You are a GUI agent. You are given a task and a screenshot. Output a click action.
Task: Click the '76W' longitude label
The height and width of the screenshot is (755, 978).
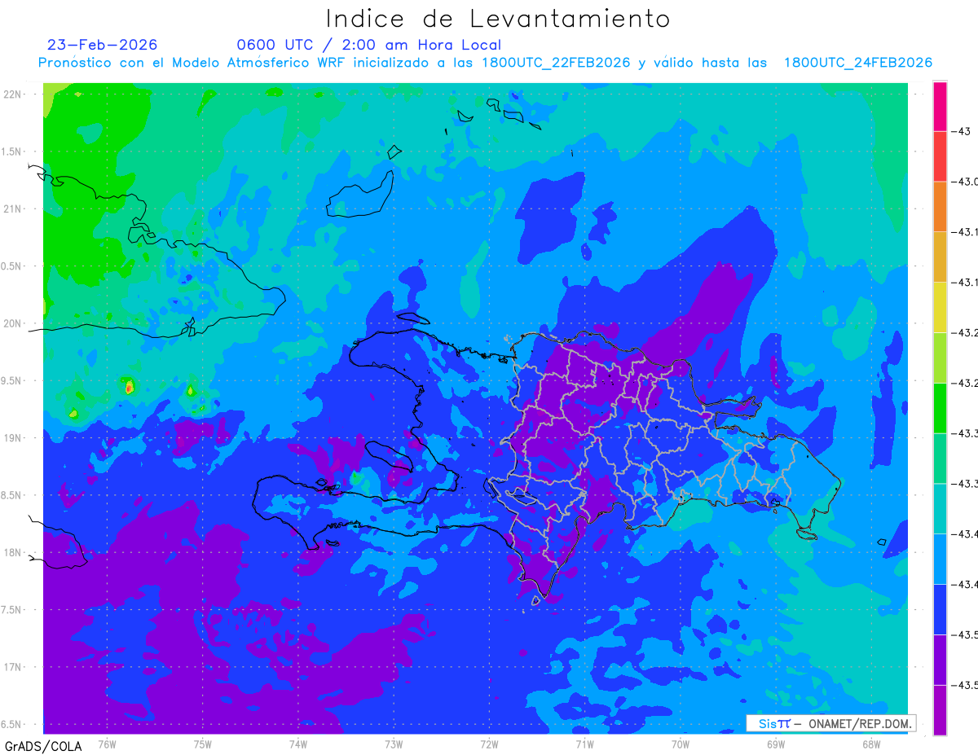coord(107,744)
